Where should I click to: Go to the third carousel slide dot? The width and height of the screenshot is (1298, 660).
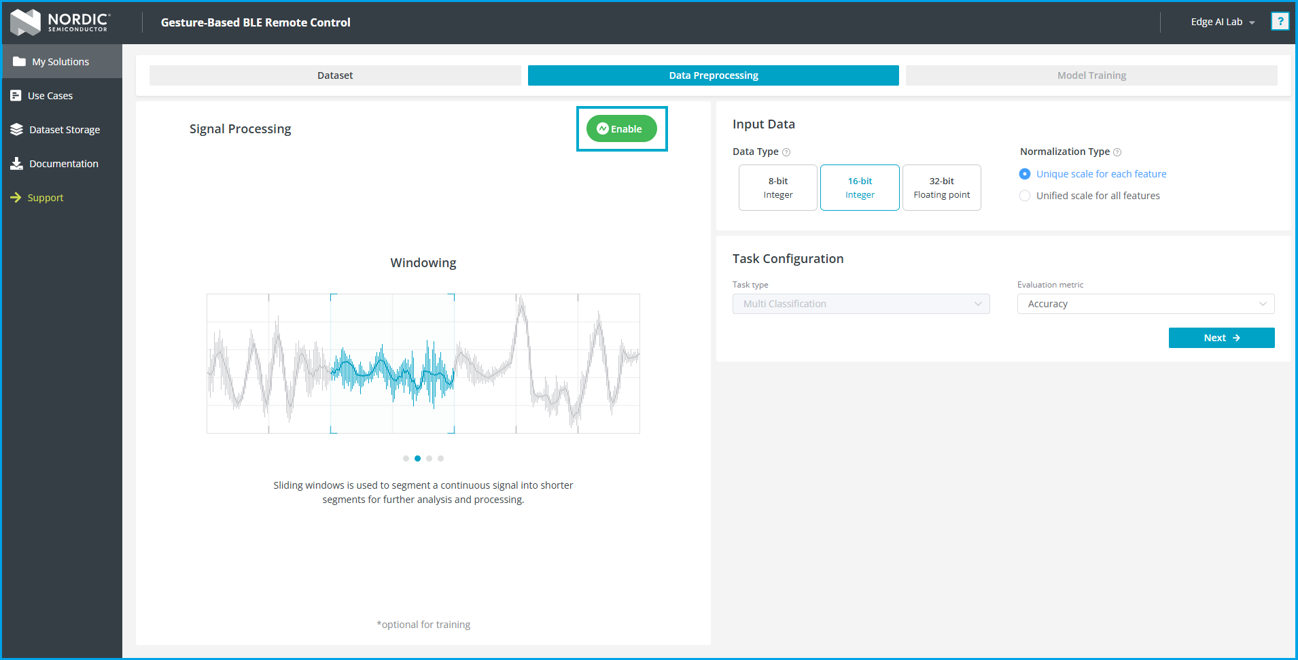429,458
